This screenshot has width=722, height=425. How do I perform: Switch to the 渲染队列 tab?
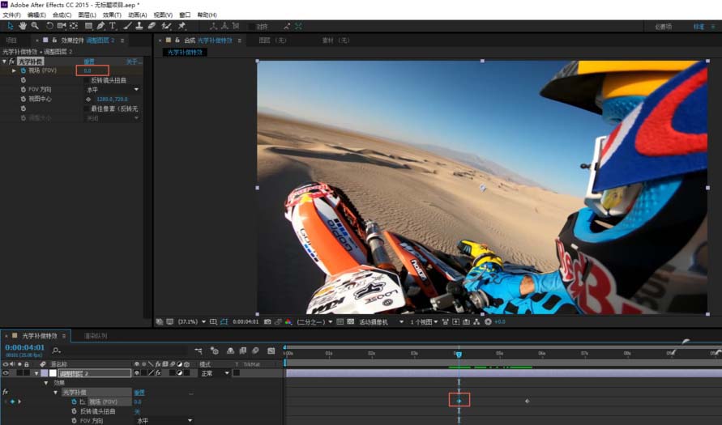(96, 335)
